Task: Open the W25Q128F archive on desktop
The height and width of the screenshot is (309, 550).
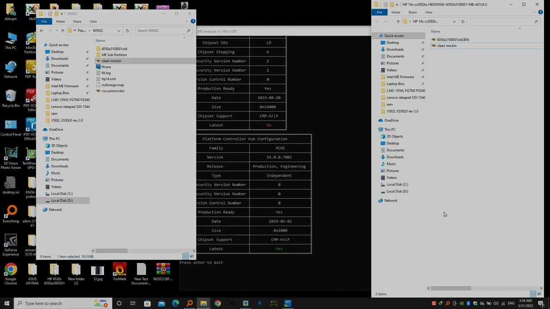Action: (x=163, y=272)
